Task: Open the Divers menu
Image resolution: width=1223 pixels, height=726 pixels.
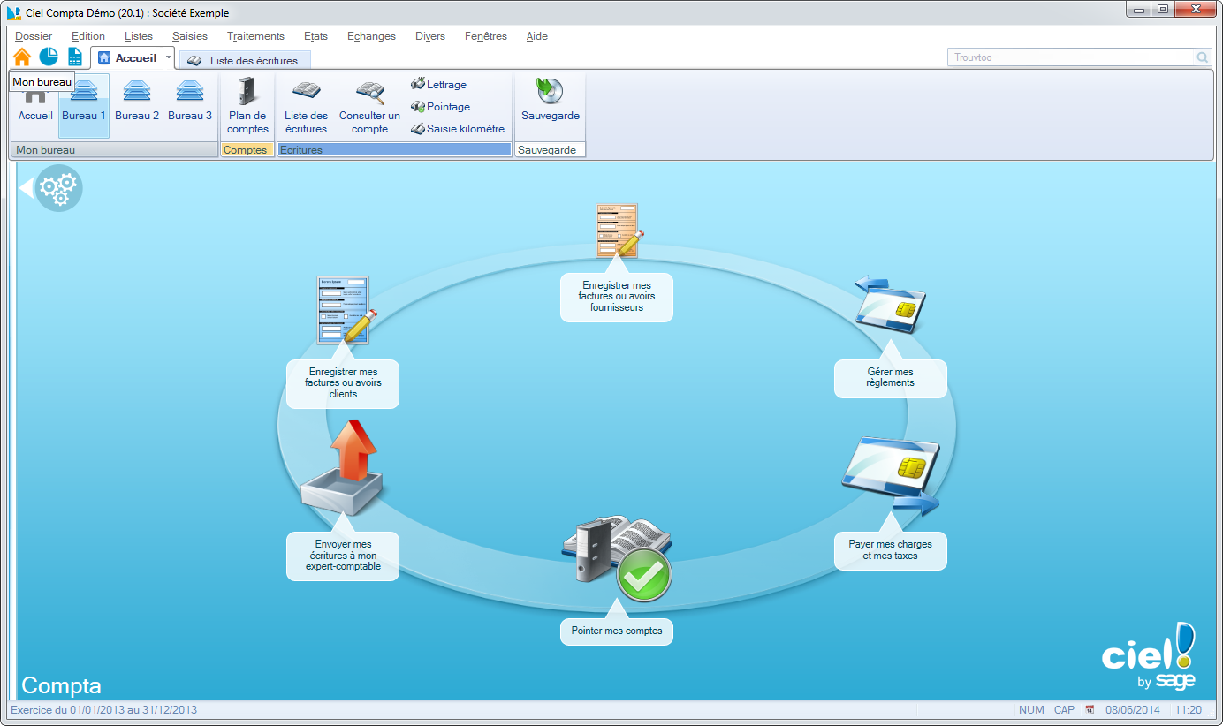Action: click(430, 36)
